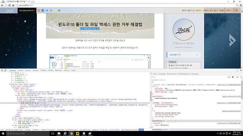Click the browser forward arrow

[6, 5]
